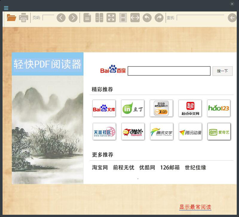This screenshot has width=239, height=217.
Task: Open the 起点中文网 tile
Action: tap(190, 108)
